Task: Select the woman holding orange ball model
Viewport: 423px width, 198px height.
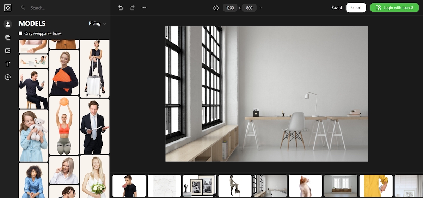Action: pos(64,125)
